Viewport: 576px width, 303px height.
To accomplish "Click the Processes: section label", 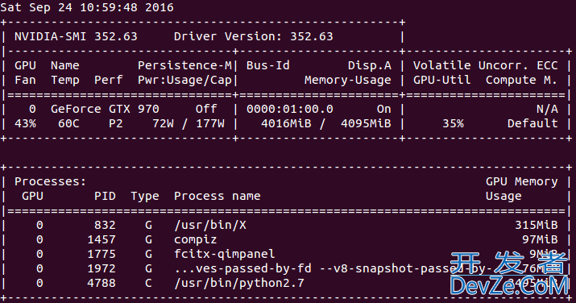I will [50, 182].
